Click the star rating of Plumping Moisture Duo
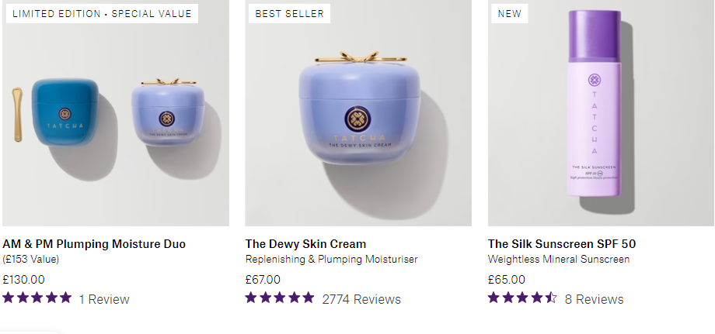This screenshot has height=334, width=715. [37, 298]
